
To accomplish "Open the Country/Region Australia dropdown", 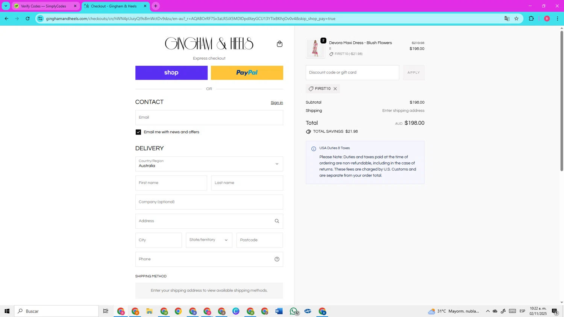I will tap(209, 164).
